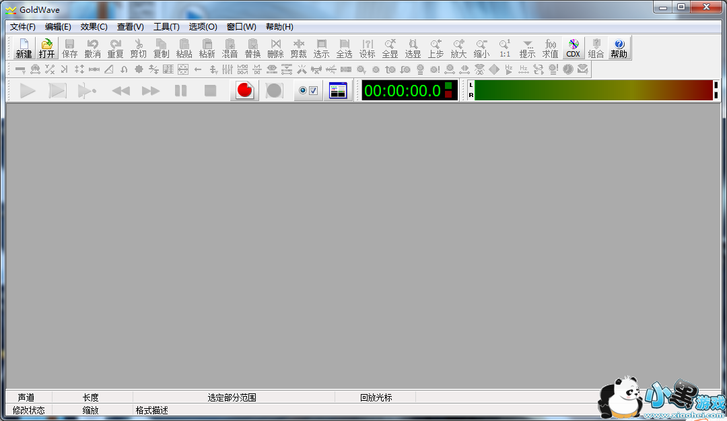The image size is (727, 421).
Task: Click the 粘新 (Paste New) icon
Action: click(x=207, y=48)
